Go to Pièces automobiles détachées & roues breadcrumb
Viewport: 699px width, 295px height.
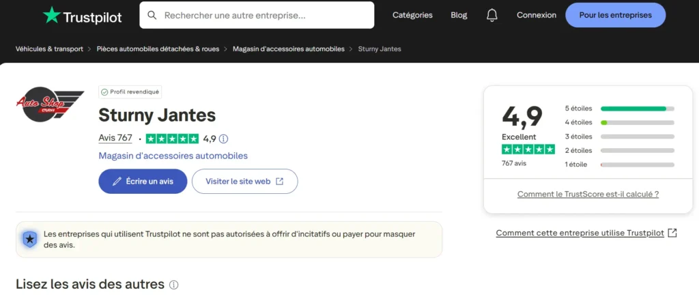click(158, 49)
